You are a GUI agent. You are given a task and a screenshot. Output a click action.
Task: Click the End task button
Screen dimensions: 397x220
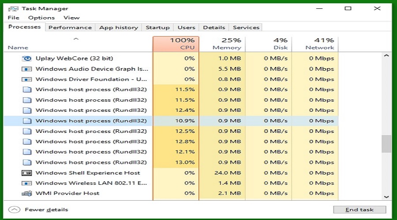pyautogui.click(x=360, y=209)
